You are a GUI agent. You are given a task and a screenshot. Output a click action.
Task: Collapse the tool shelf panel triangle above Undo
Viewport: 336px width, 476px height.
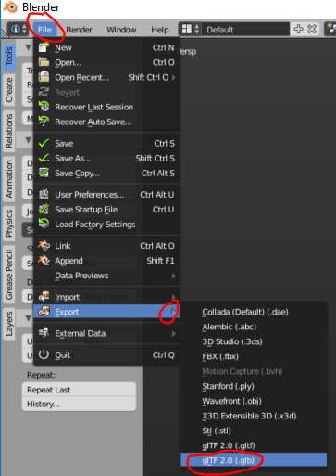point(29,318)
